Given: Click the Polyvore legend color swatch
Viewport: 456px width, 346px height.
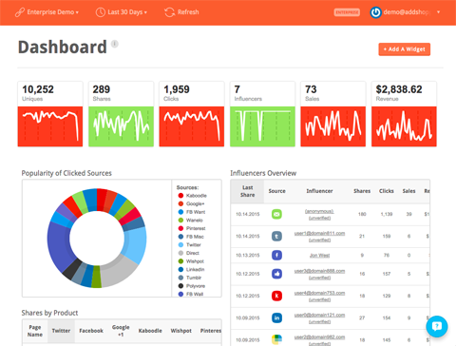Looking at the screenshot, I should [180, 286].
